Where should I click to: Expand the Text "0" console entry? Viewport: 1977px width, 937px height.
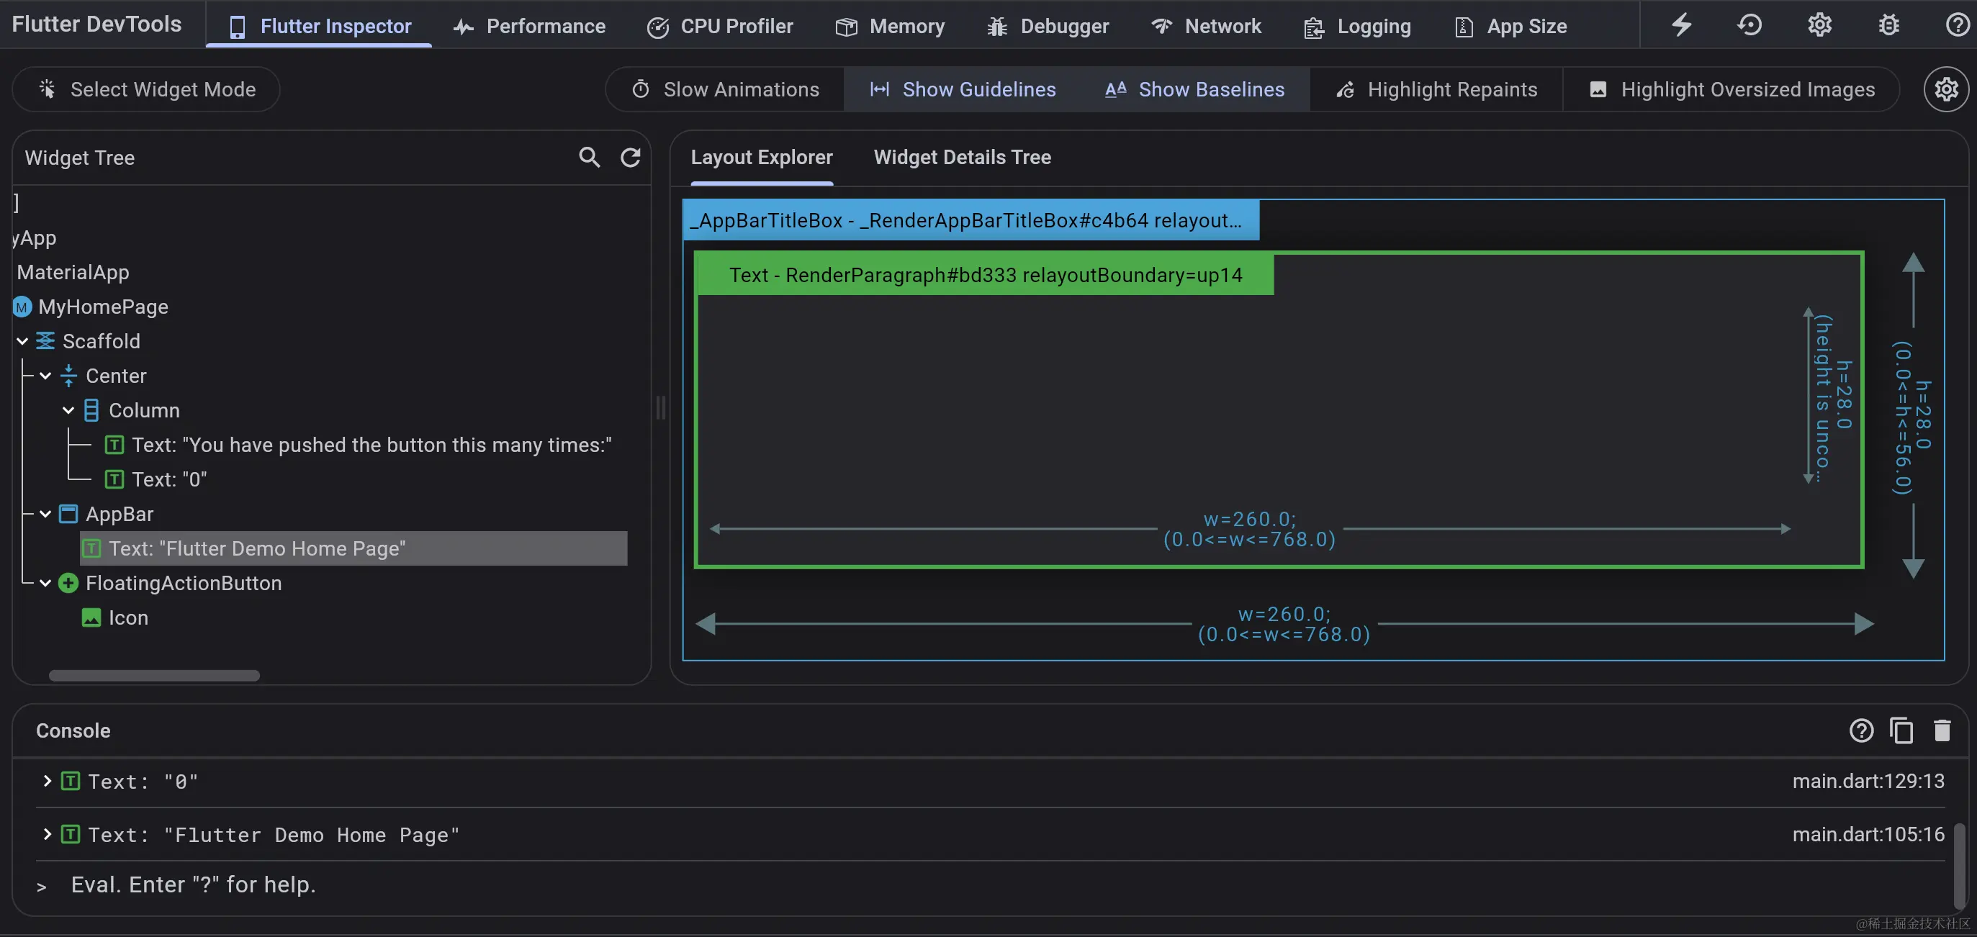47,782
